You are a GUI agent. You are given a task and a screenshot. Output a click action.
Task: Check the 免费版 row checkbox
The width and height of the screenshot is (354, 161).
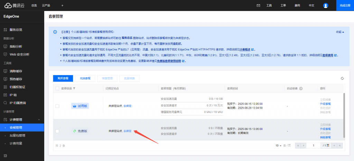coord(57,131)
